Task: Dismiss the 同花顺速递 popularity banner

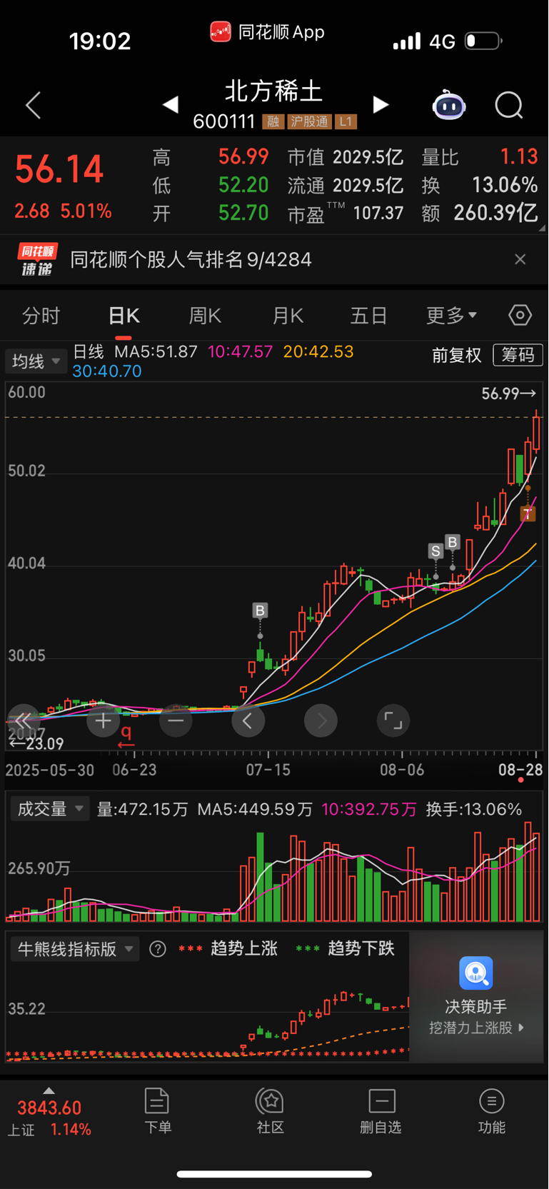Action: [x=520, y=259]
